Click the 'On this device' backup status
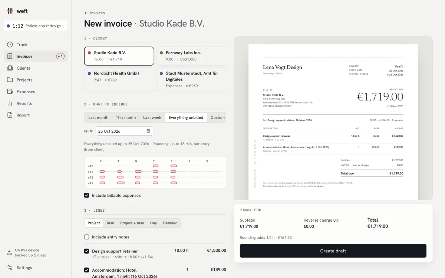Screen dimensions: 445x278 27,250
